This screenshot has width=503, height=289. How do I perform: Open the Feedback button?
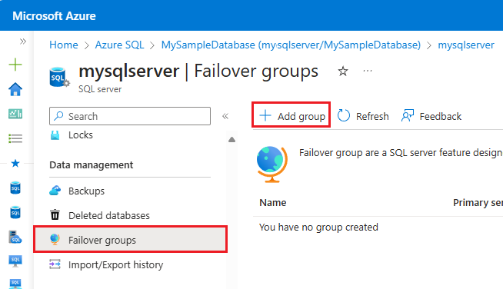coord(431,116)
